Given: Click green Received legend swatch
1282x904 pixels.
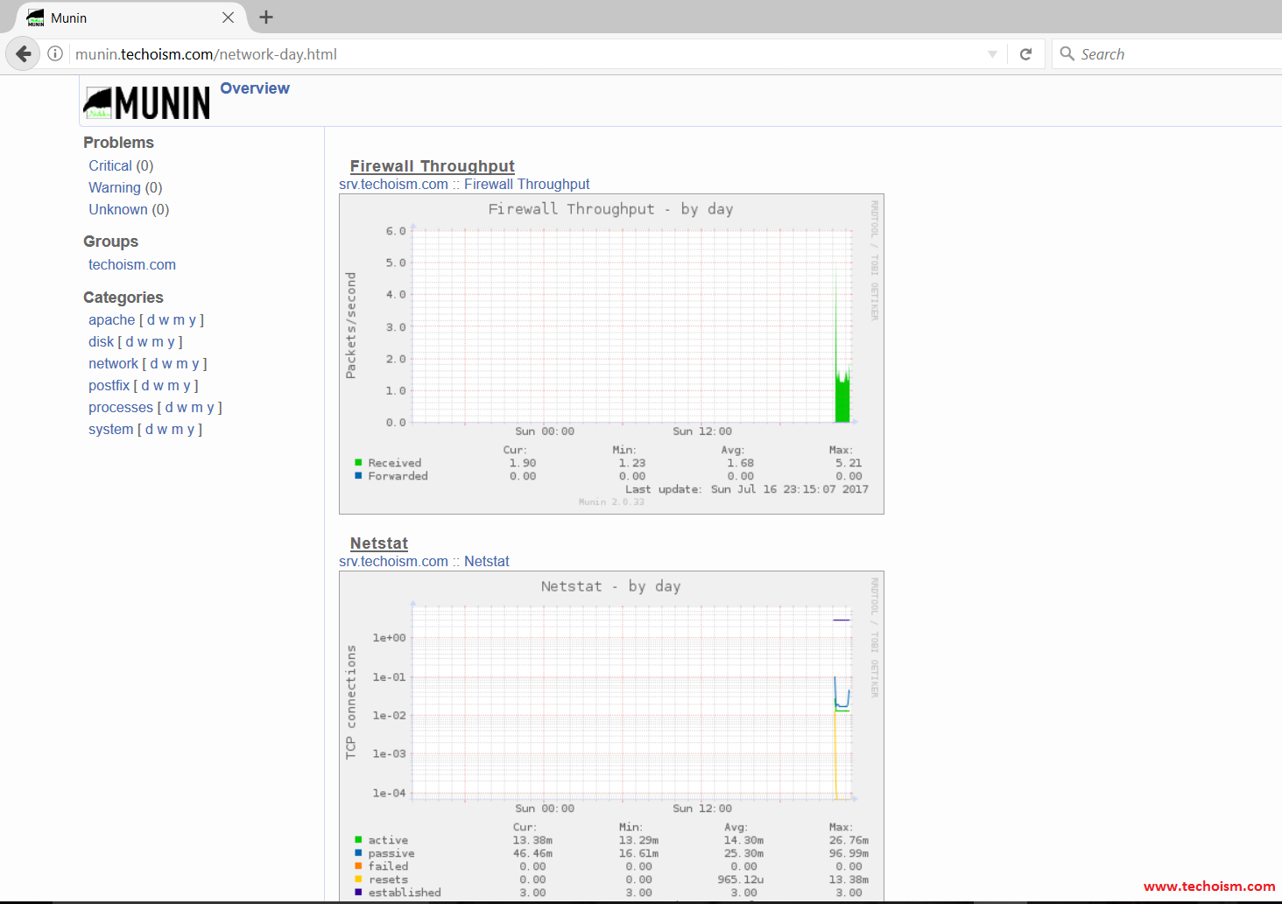Looking at the screenshot, I should pyautogui.click(x=358, y=462).
